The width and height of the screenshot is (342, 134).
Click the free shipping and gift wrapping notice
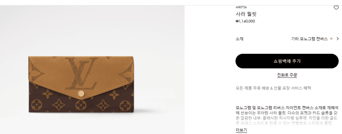pyautogui.click(x=273, y=88)
